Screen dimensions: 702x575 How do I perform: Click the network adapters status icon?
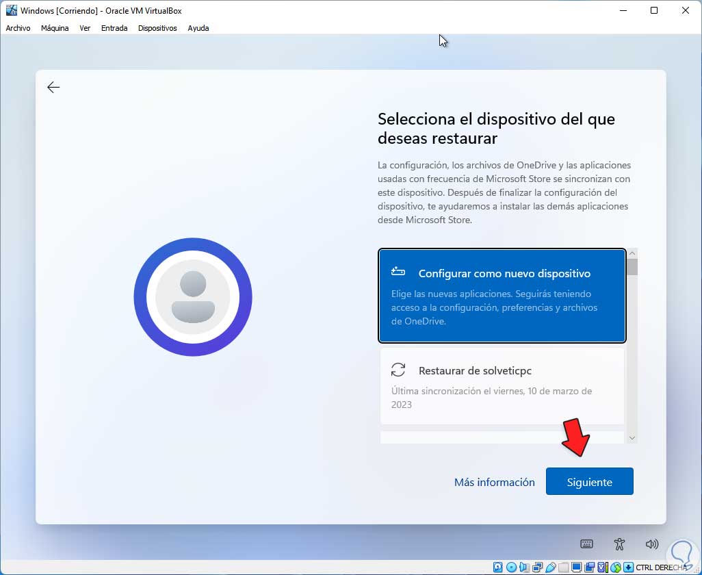(x=537, y=567)
